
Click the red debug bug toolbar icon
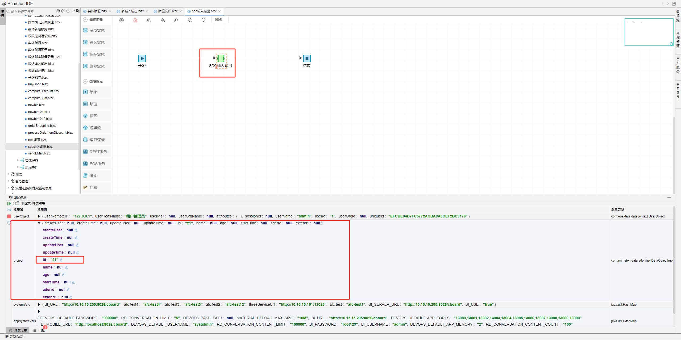pos(135,20)
